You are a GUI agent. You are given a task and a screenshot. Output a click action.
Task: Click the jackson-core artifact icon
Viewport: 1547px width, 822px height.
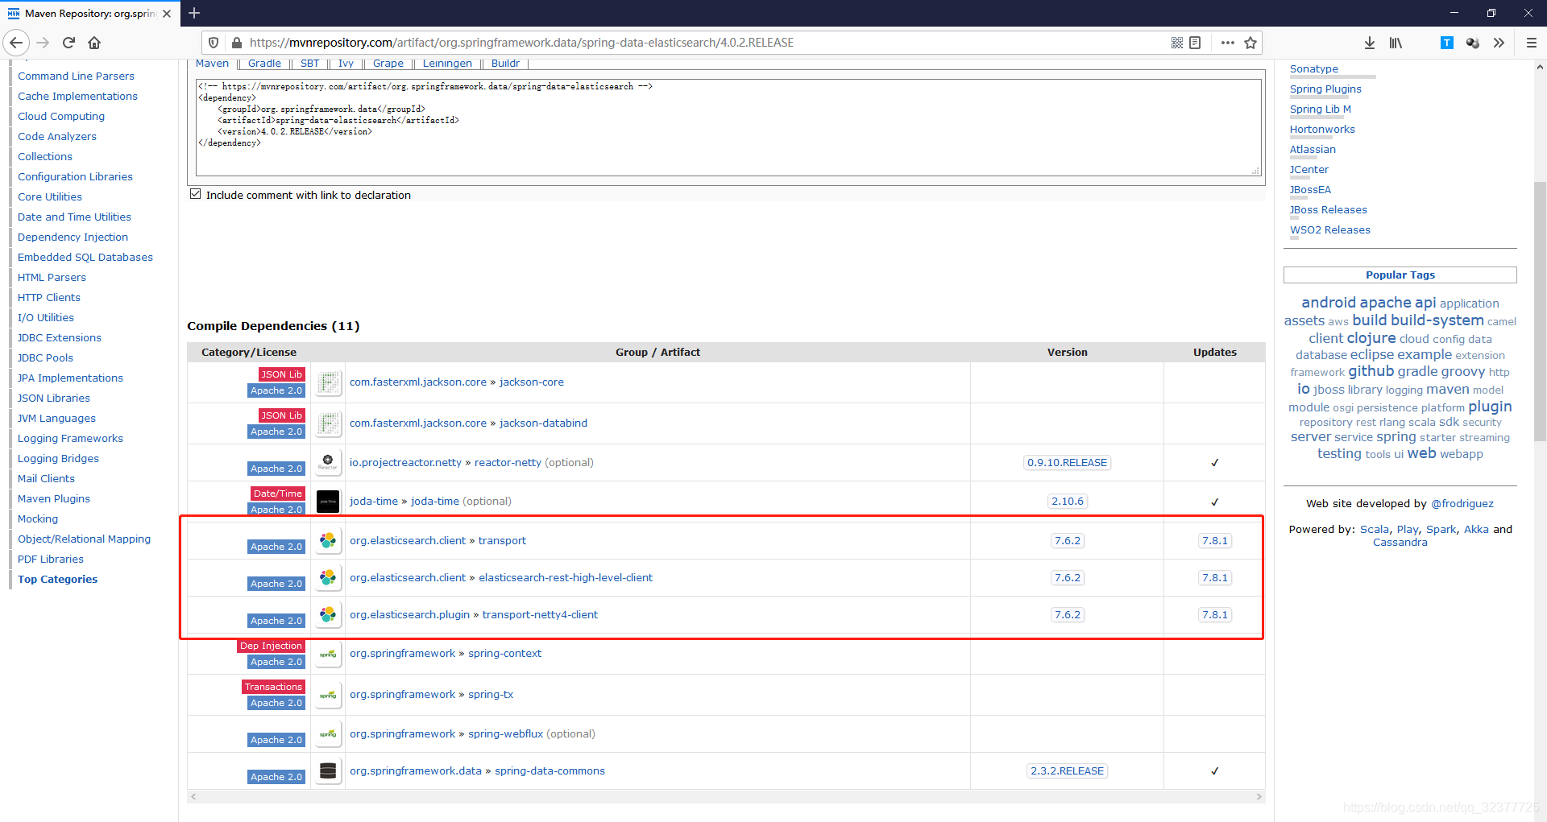coord(328,382)
